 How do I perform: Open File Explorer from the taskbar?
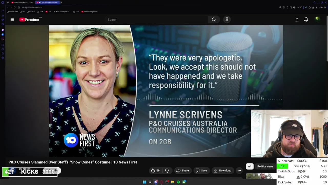173,182
